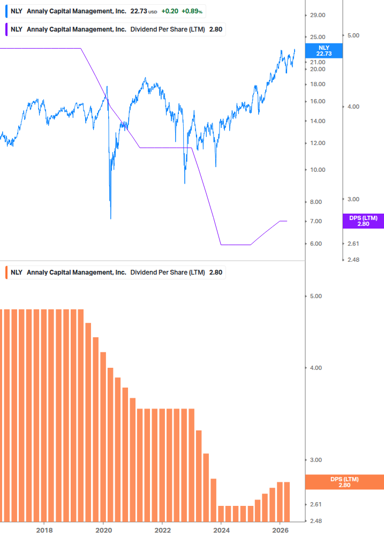Click the 2024 label on time axis
Screen dimensions: 384x538
click(x=222, y=531)
